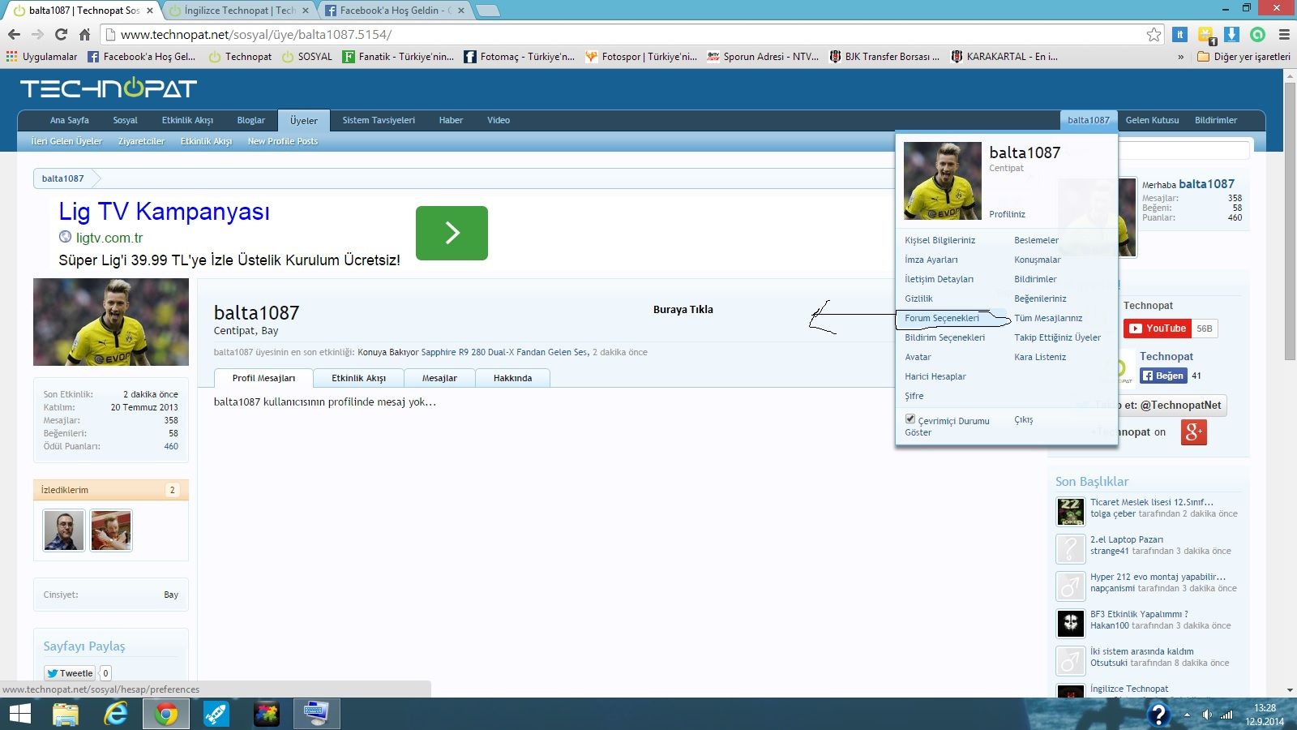Open the Windows Start button
The height and width of the screenshot is (730, 1297).
[x=19, y=714]
